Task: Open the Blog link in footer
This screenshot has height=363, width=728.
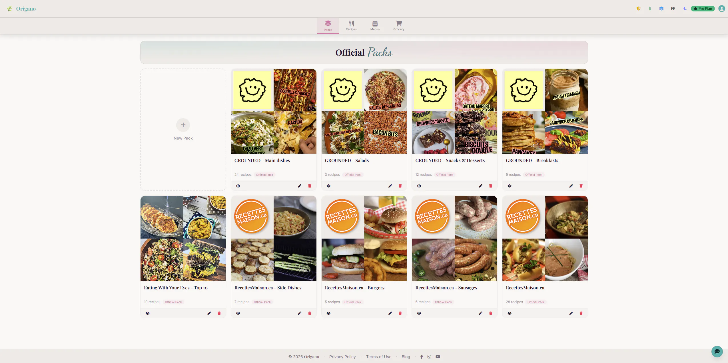Action: [406, 357]
